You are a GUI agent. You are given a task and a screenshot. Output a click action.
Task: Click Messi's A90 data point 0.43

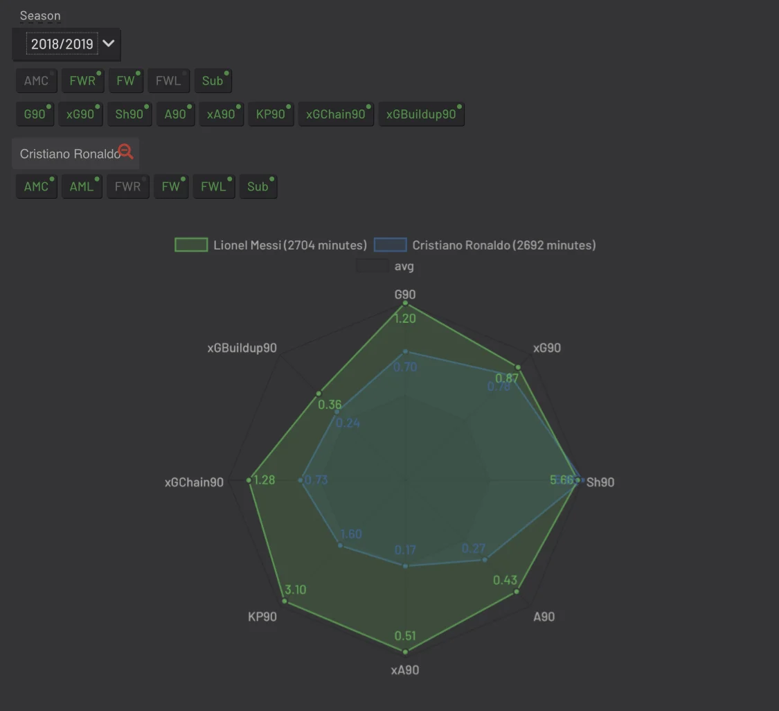[x=517, y=592]
